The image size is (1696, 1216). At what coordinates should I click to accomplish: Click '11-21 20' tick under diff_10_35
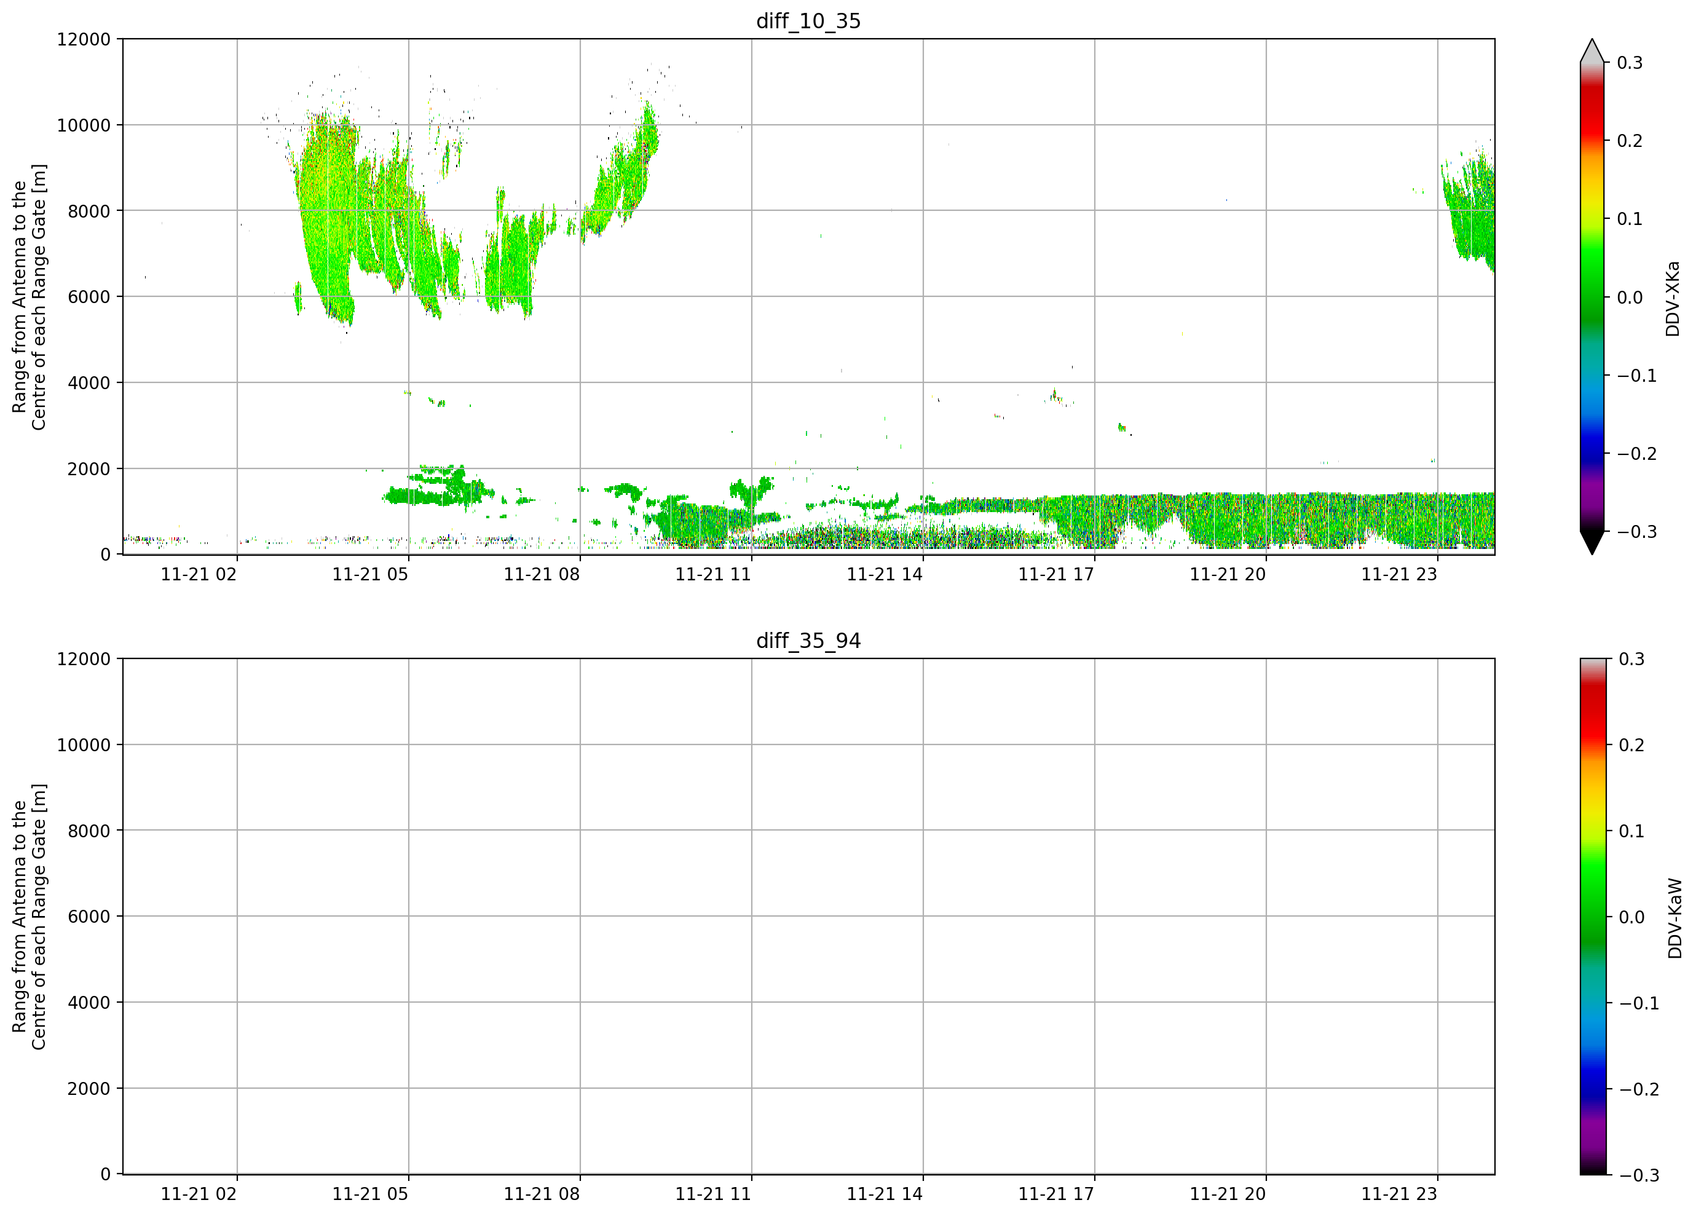(x=1228, y=574)
